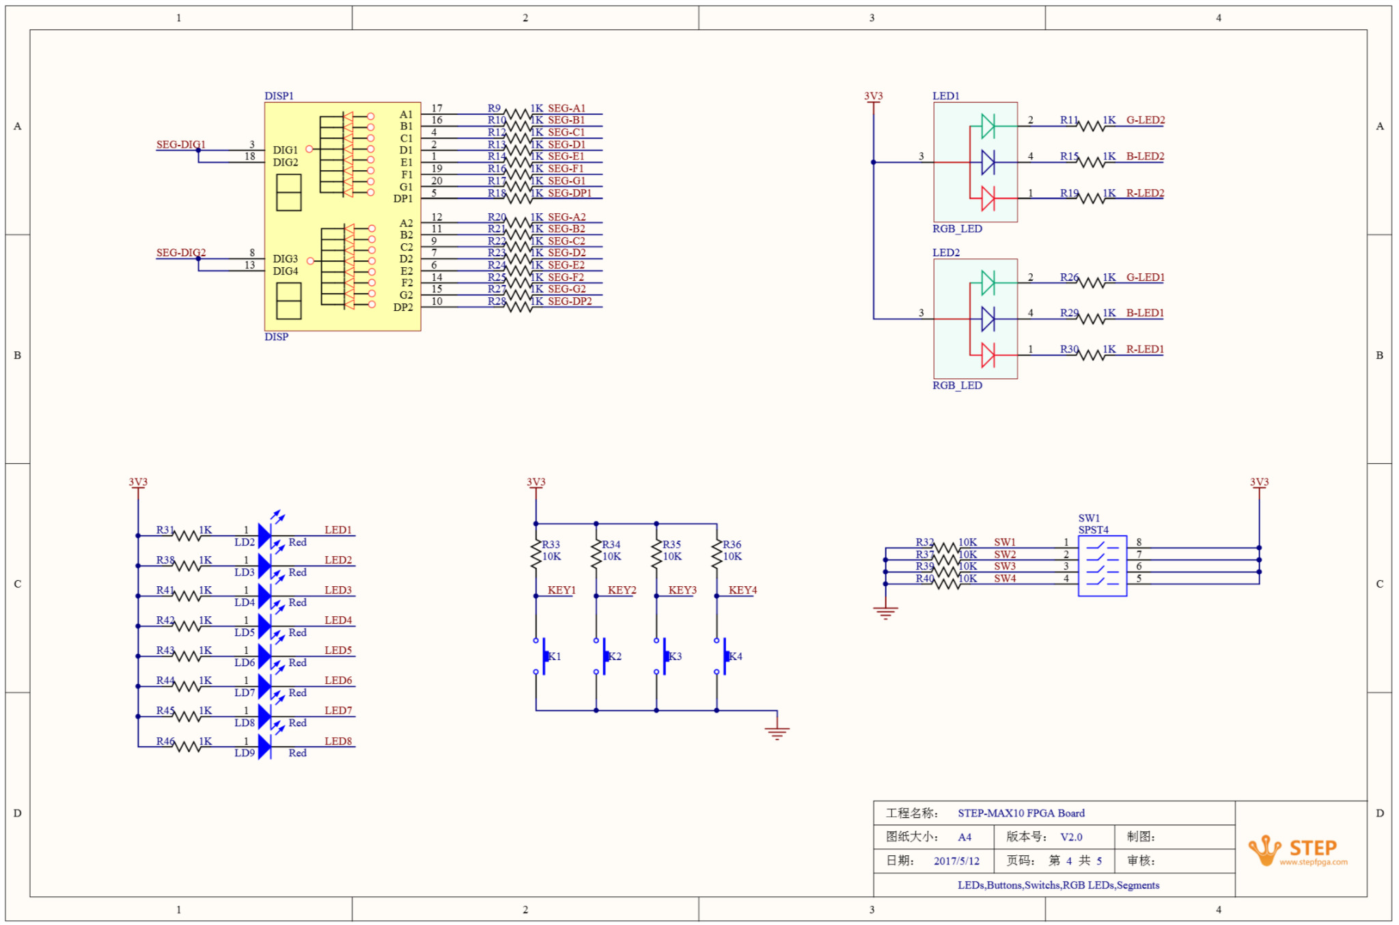Open the www.stepfpga.com link
This screenshot has height=925, width=1399.
pos(1313,862)
